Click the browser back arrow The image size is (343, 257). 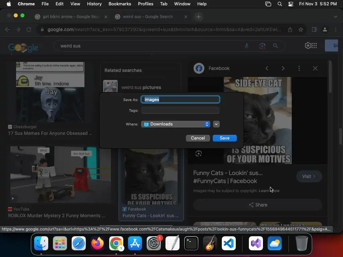(x=7, y=29)
